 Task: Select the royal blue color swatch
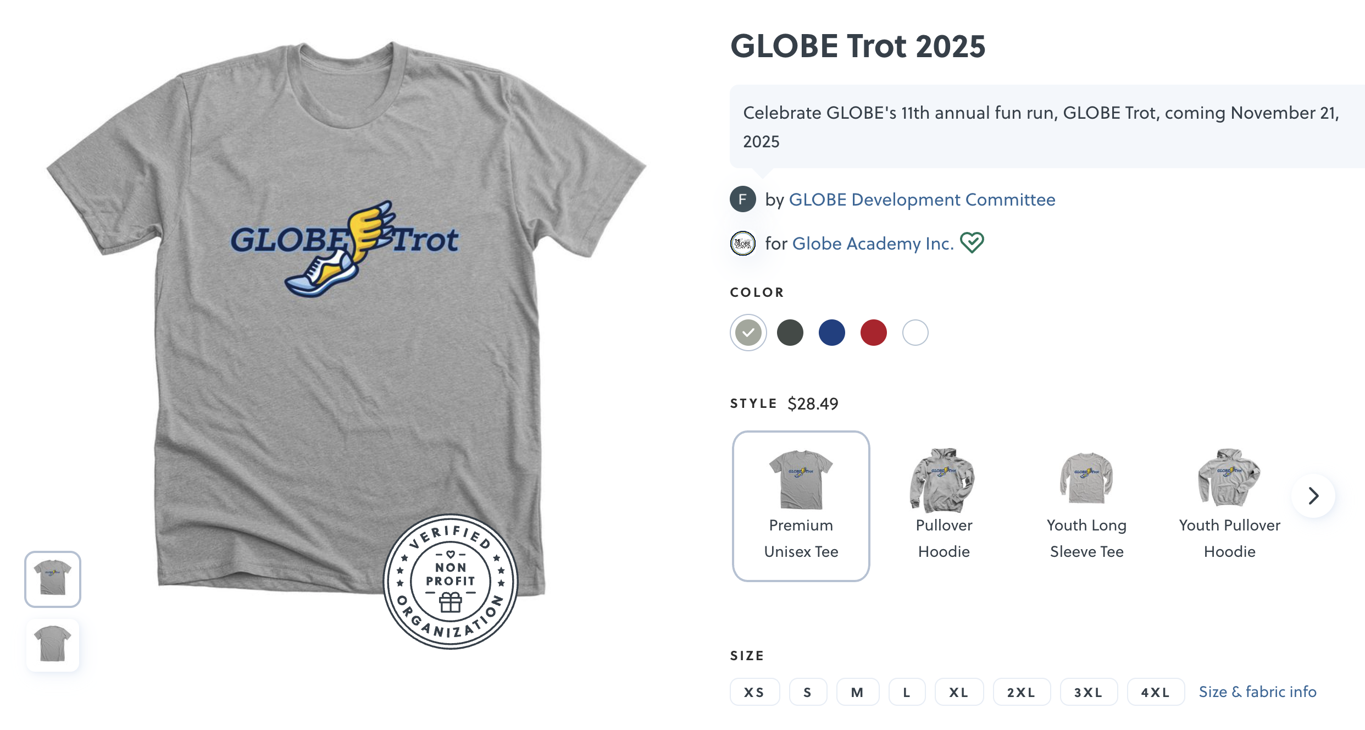[x=831, y=333]
